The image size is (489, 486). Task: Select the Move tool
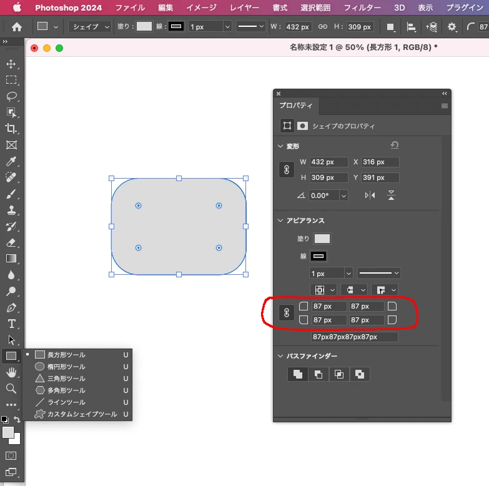(x=11, y=64)
